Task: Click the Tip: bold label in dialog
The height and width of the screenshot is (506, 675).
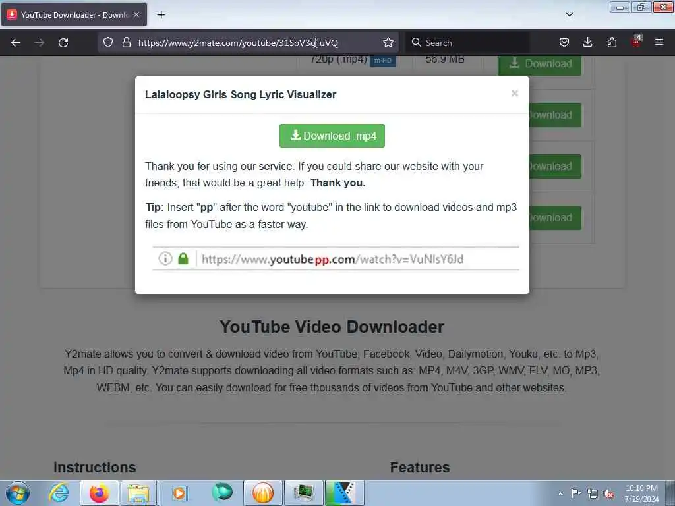Action: (x=154, y=207)
